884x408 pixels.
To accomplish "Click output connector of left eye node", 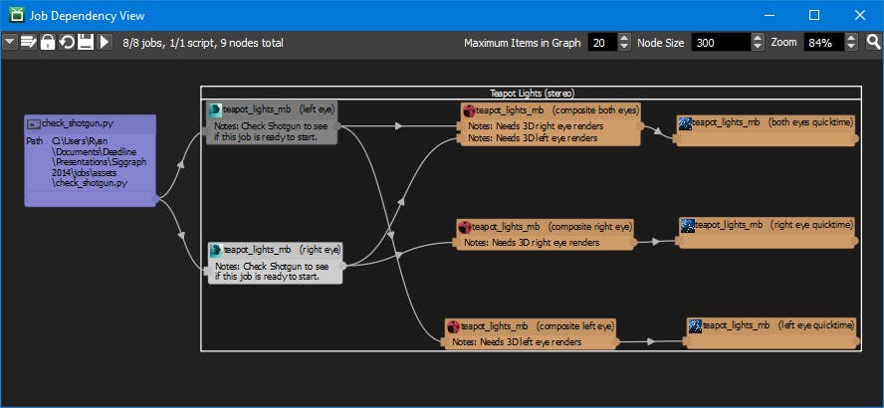I will pyautogui.click(x=338, y=126).
